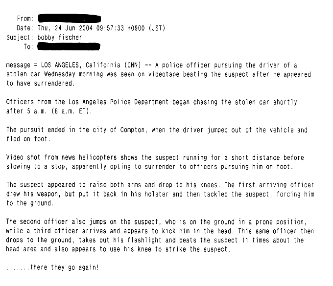This screenshot has height=286, width=333.
Task: Click the words "LOS ANGELES, California"
Action: (x=81, y=65)
